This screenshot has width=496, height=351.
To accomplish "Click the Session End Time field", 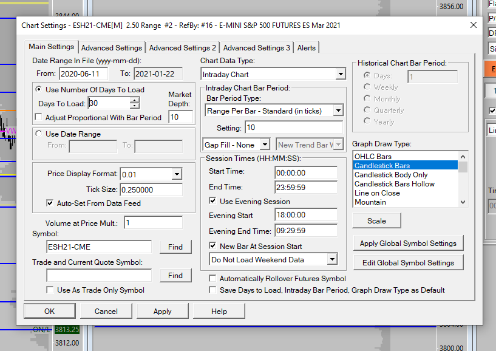I will click(306, 188).
